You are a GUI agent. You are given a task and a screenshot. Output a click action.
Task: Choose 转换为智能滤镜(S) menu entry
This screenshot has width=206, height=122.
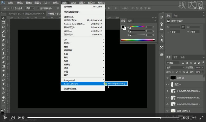tap(83, 12)
